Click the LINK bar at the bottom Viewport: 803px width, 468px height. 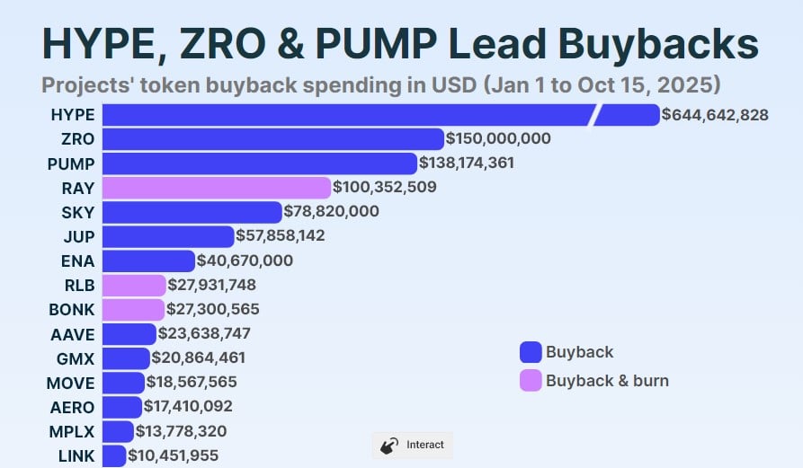tap(114, 455)
